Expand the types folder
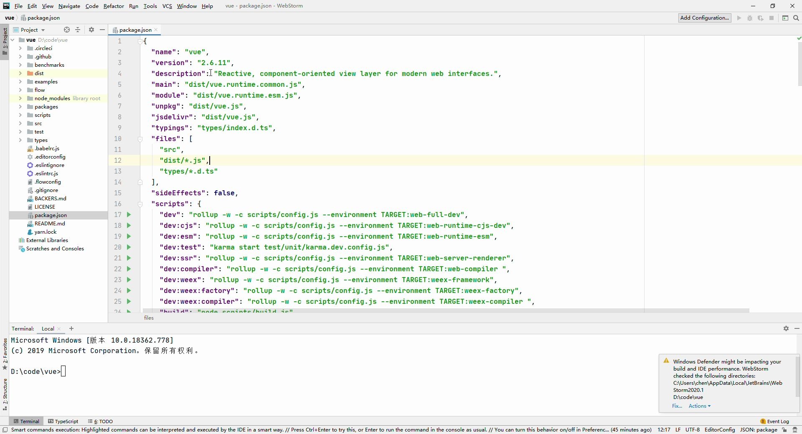The height and width of the screenshot is (434, 802). (x=20, y=140)
